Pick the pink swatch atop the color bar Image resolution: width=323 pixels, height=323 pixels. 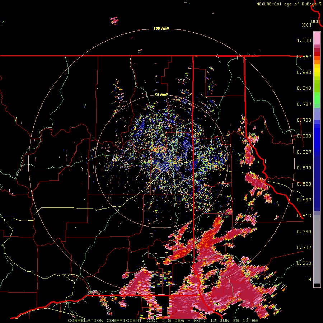click(317, 38)
